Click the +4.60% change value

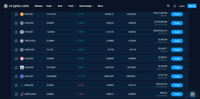(80, 59)
